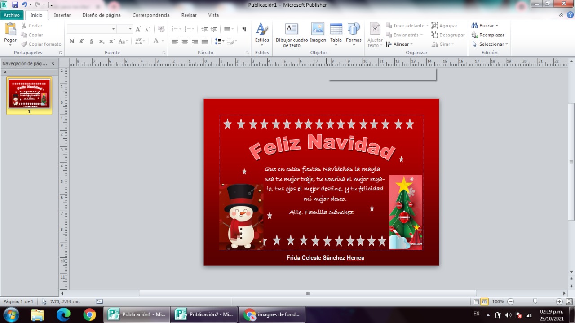575x323 pixels.
Task: Switch to two-page spread view in status bar
Action: (485, 302)
